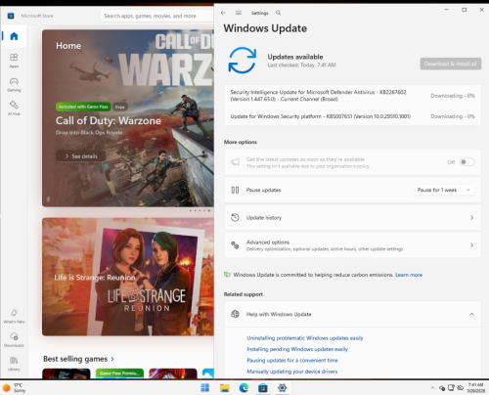The height and width of the screenshot is (395, 489).
Task: Open the Game Pass Premium game tile
Action: pyautogui.click(x=119, y=373)
